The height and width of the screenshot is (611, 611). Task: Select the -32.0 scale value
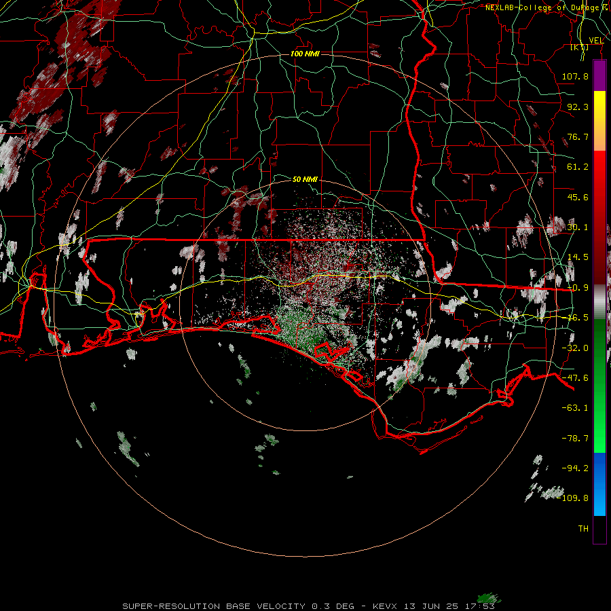[575, 348]
